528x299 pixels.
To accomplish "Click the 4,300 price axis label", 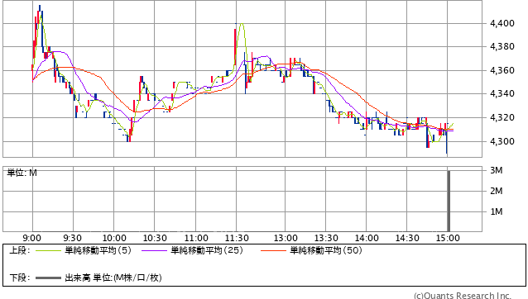I will pyautogui.click(x=502, y=141).
